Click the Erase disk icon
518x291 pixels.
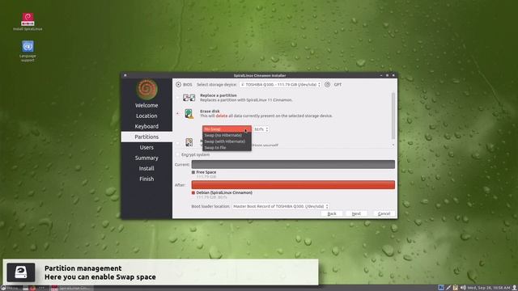[189, 114]
